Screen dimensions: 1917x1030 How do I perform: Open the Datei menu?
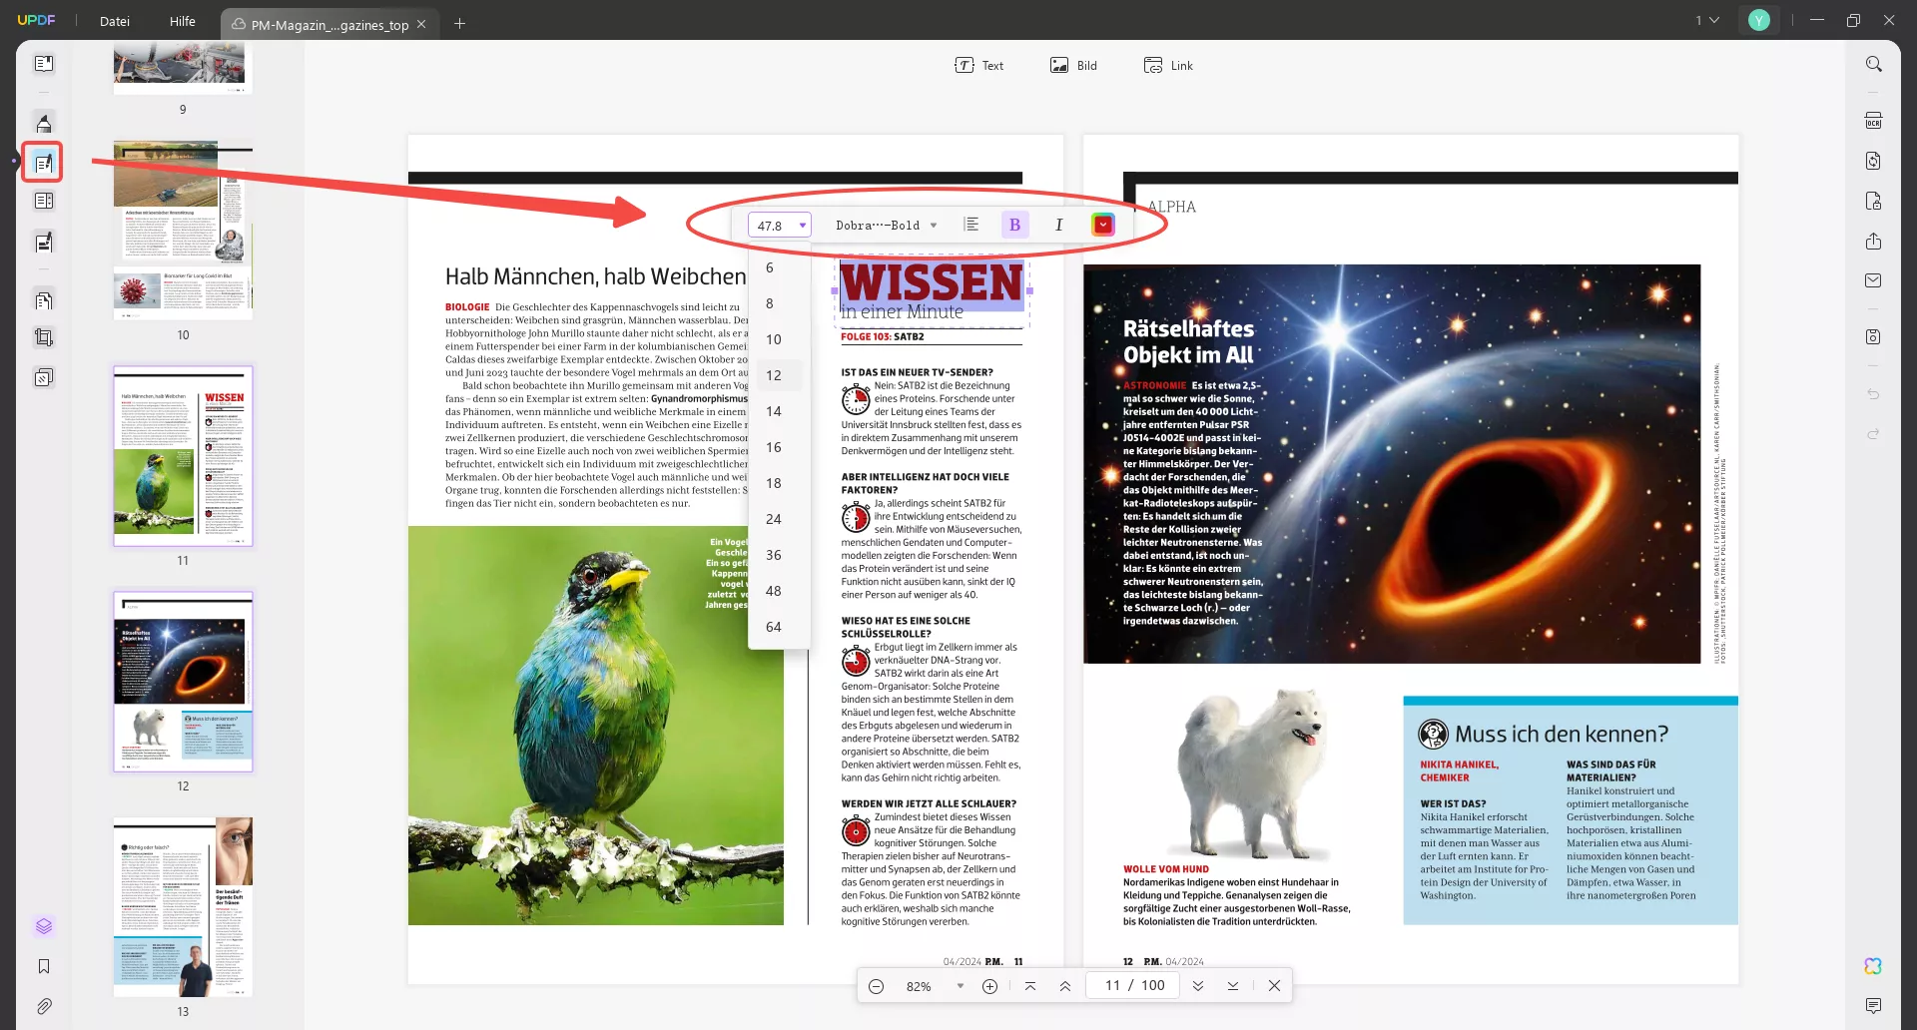114,20
